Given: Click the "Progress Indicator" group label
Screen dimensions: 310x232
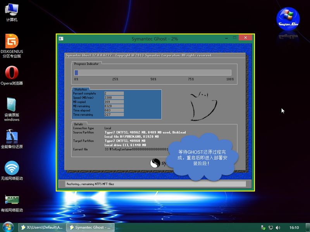Looking at the screenshot, I should [86, 64].
